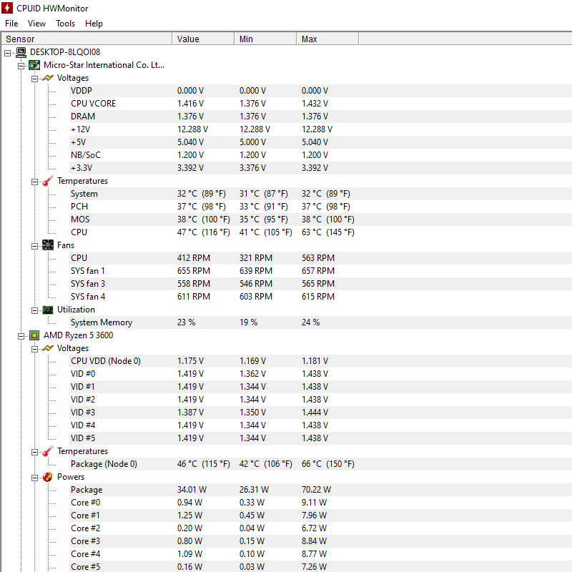
Task: Select the VDDP voltage row
Action: 320,91
